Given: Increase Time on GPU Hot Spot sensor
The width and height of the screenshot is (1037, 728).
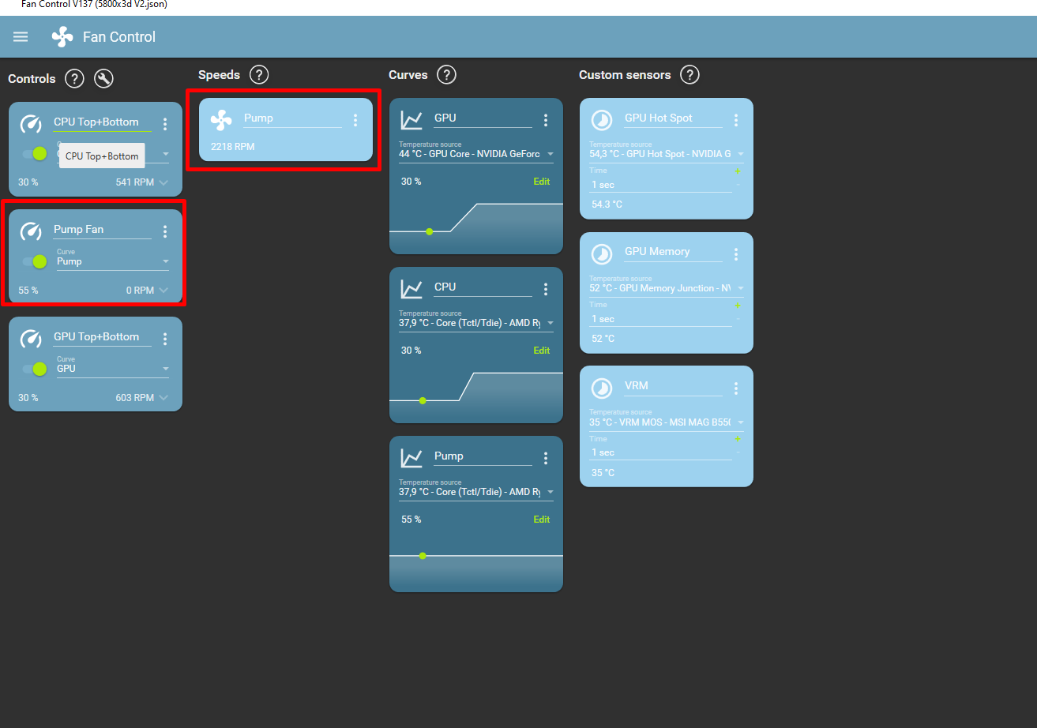Looking at the screenshot, I should pos(738,171).
